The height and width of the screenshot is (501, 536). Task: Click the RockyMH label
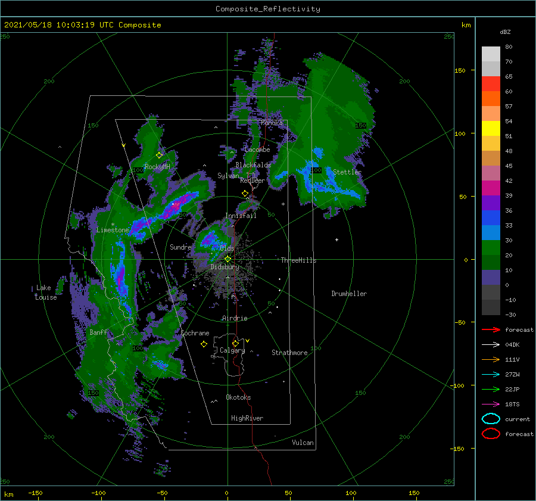point(157,167)
